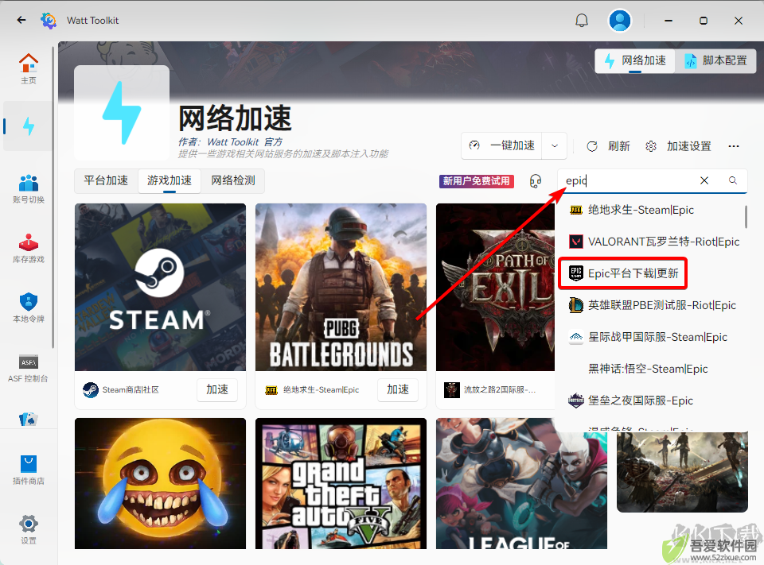Choose 堡垒之夜国际服-Epic result
The image size is (764, 565).
(x=650, y=401)
